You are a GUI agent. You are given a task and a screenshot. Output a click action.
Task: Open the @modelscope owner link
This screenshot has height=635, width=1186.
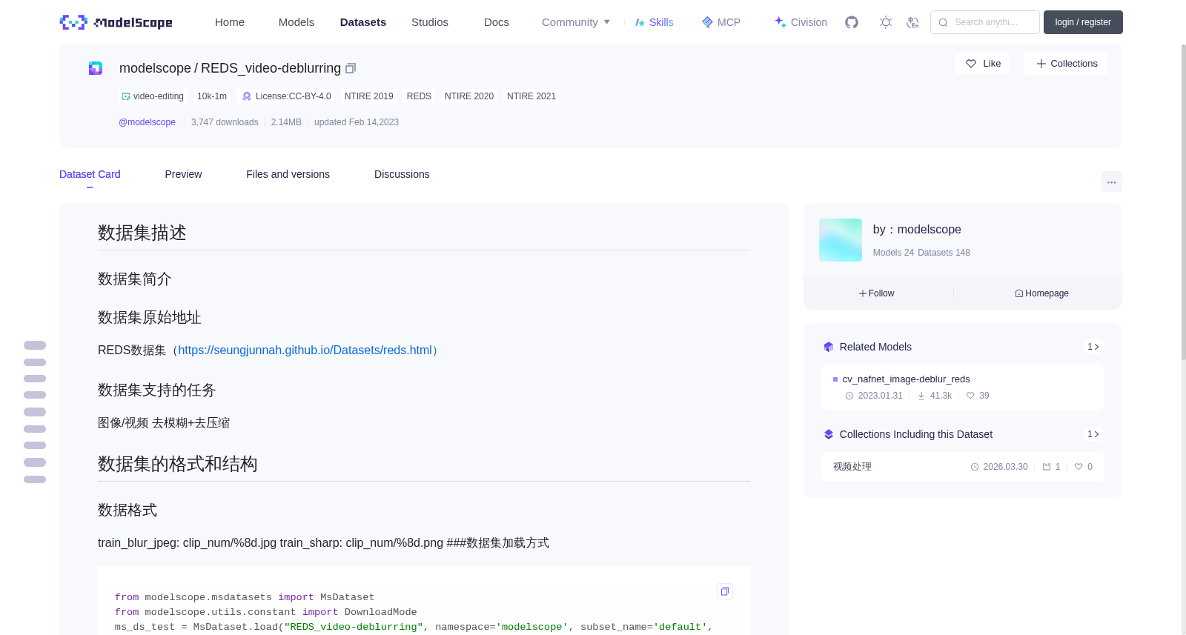[x=147, y=122]
